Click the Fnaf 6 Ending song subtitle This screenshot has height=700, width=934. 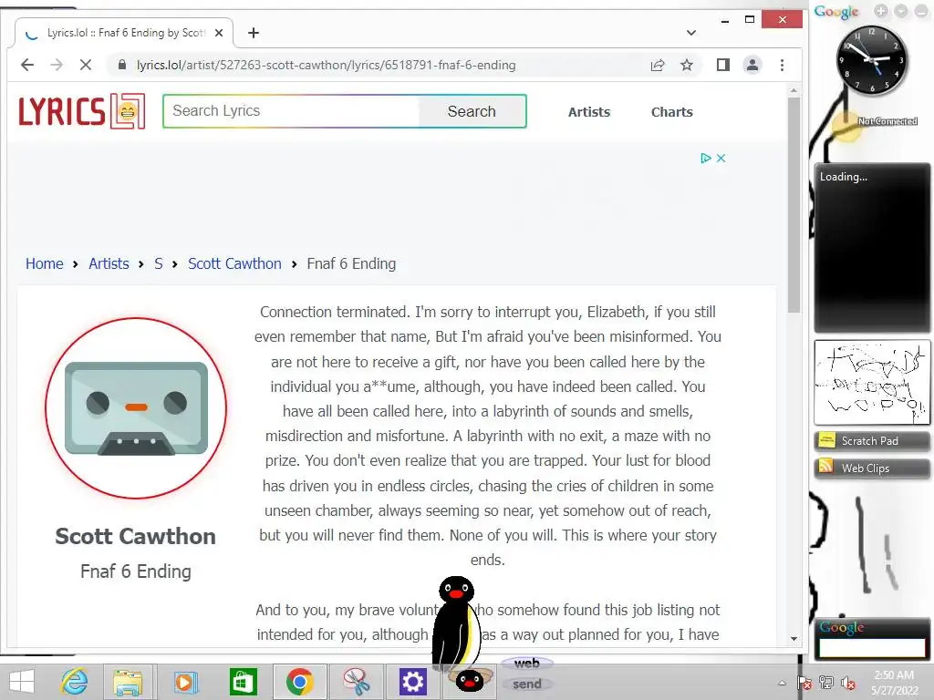click(x=136, y=571)
